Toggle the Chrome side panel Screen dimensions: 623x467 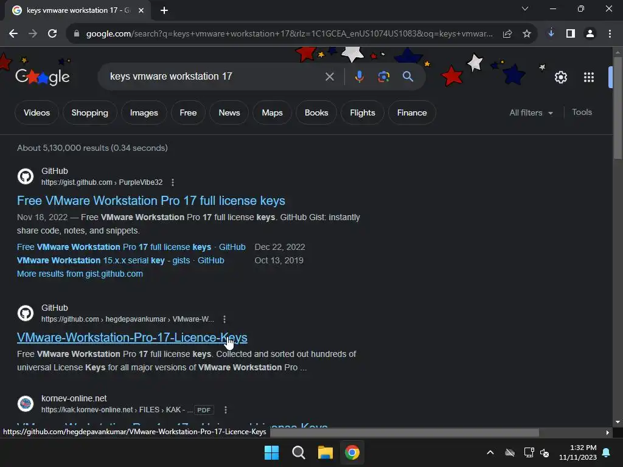(571, 34)
